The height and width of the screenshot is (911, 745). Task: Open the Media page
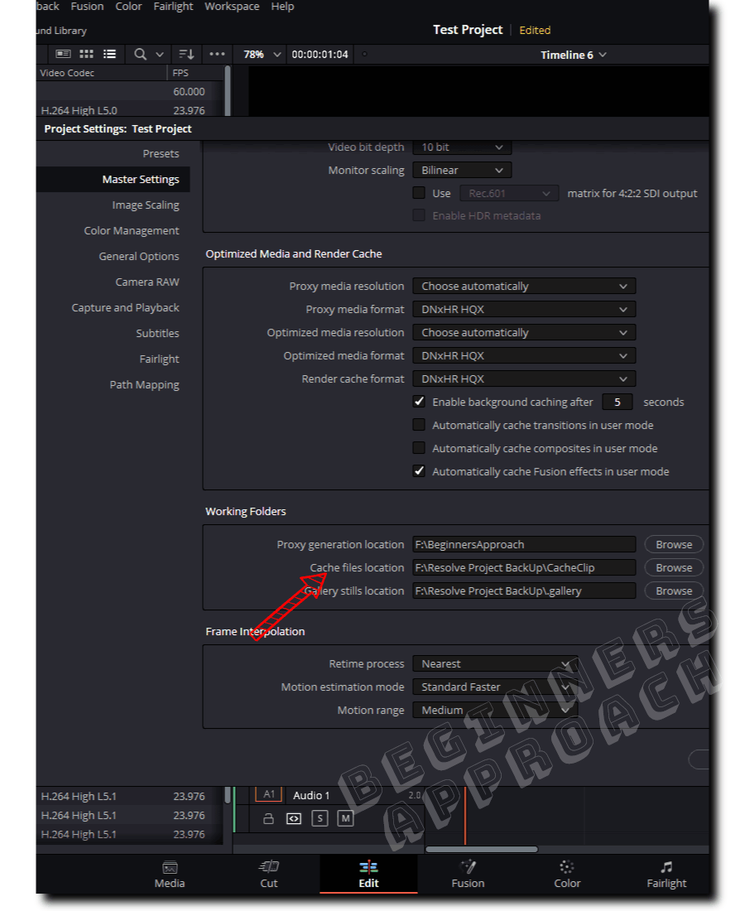[x=170, y=875]
